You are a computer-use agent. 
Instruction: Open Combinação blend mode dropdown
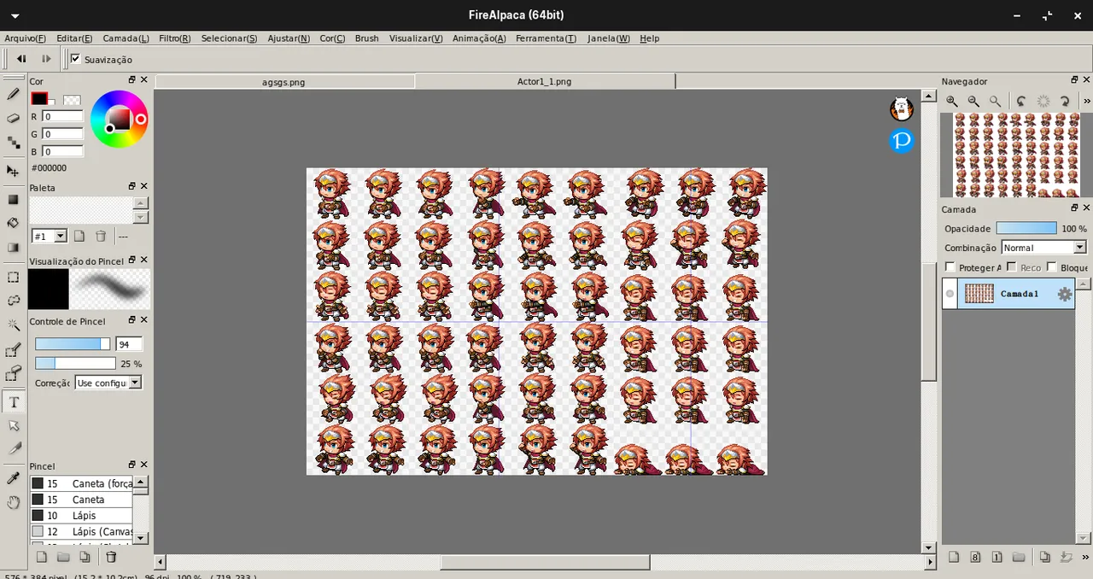(1043, 248)
